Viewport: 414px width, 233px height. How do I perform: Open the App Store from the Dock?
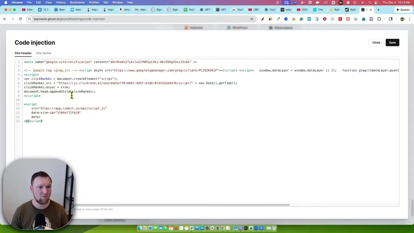[202, 228]
